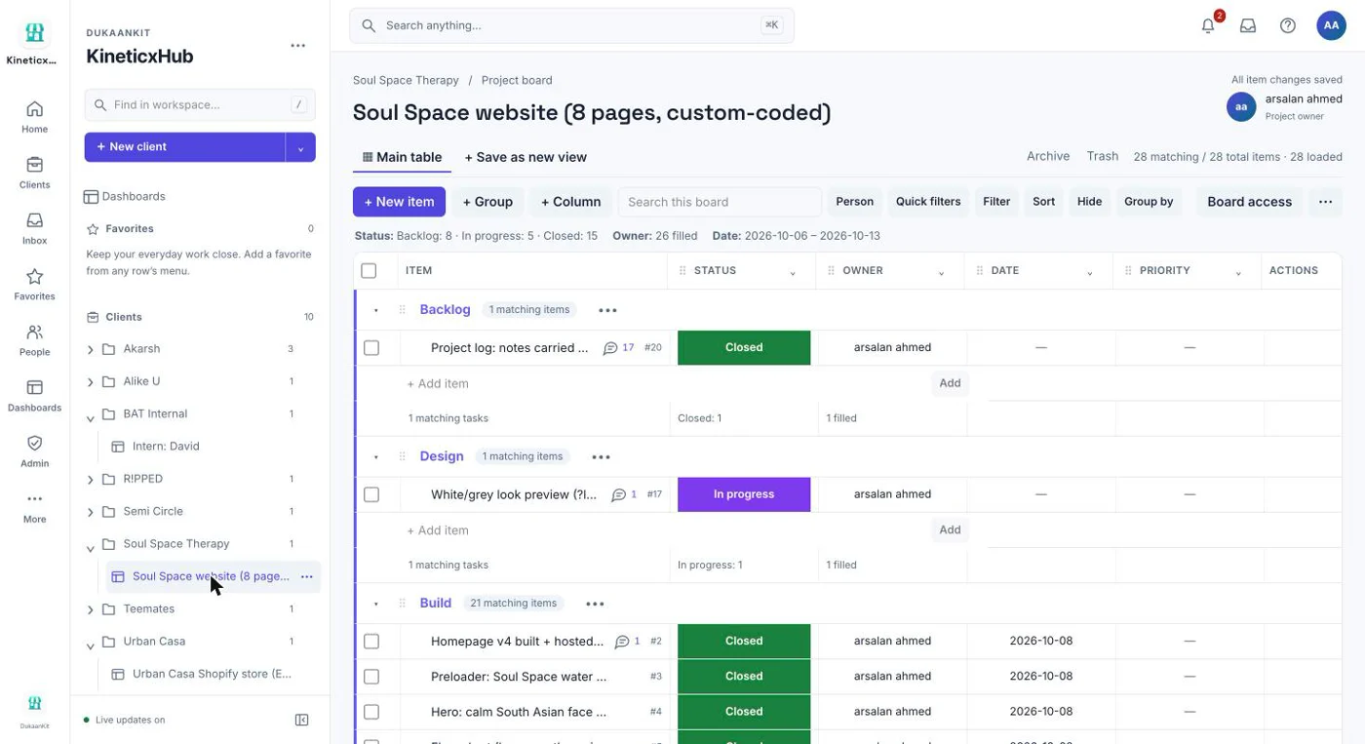Open board toolbar overflow menu
This screenshot has width=1365, height=744.
[x=1325, y=202]
